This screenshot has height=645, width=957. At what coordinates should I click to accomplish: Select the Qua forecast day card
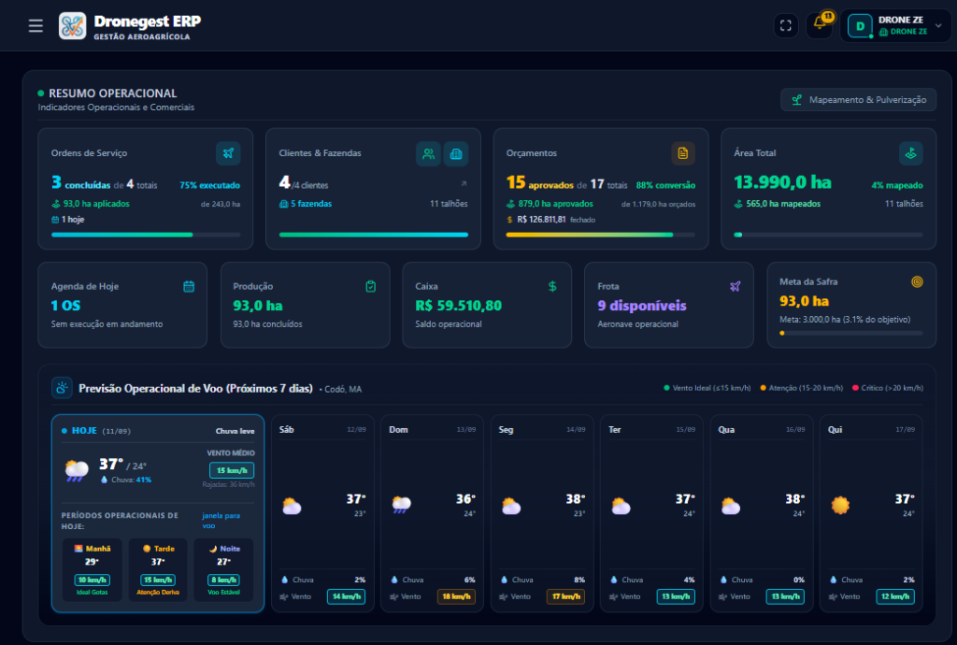[761, 514]
